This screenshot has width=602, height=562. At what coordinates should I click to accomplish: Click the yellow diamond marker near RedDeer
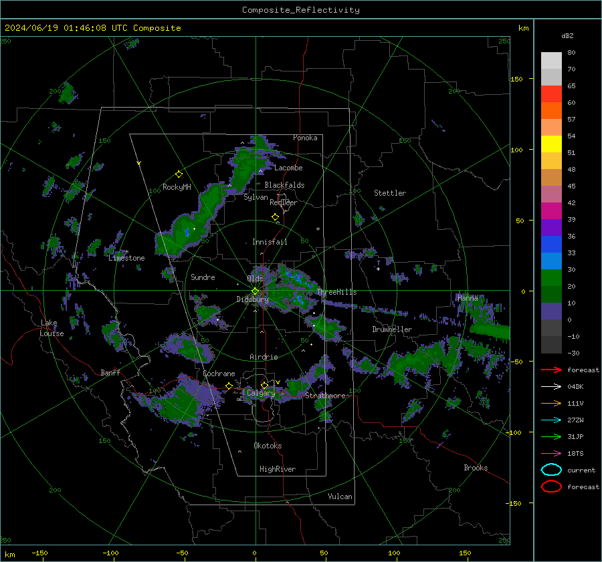pyautogui.click(x=275, y=217)
